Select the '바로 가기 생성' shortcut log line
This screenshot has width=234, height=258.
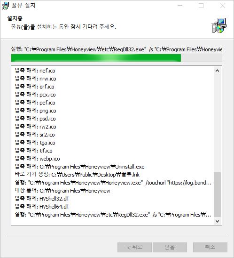coord(77,175)
